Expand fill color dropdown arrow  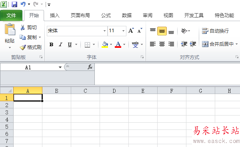point(111,45)
